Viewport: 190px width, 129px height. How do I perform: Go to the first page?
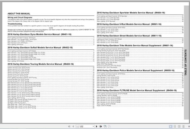pos(69,126)
